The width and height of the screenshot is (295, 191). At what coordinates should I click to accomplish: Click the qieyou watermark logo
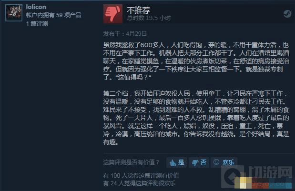(x=257, y=177)
